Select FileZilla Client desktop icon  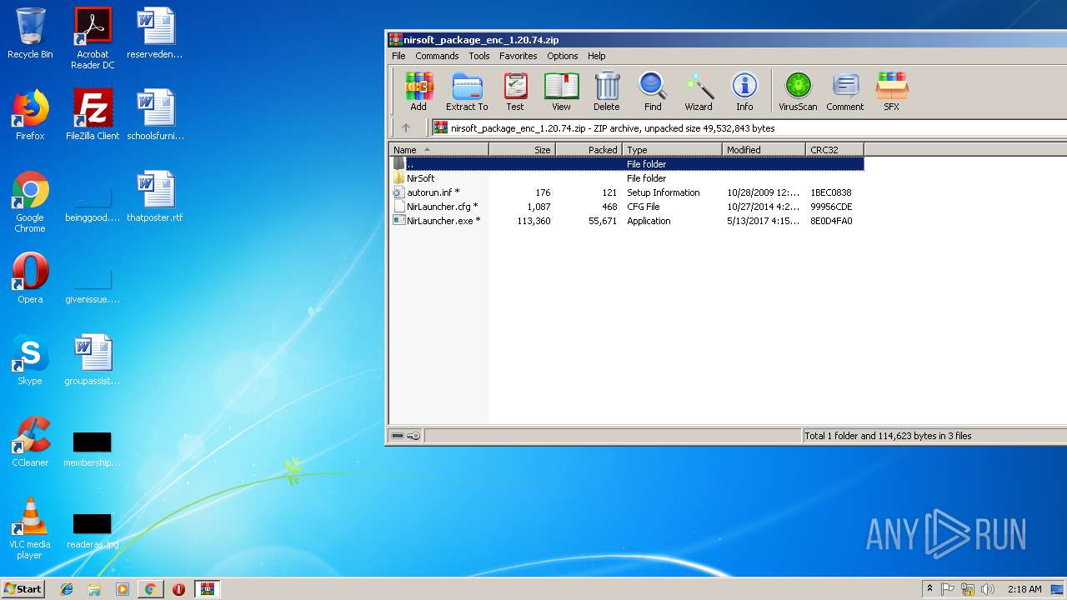pyautogui.click(x=93, y=115)
